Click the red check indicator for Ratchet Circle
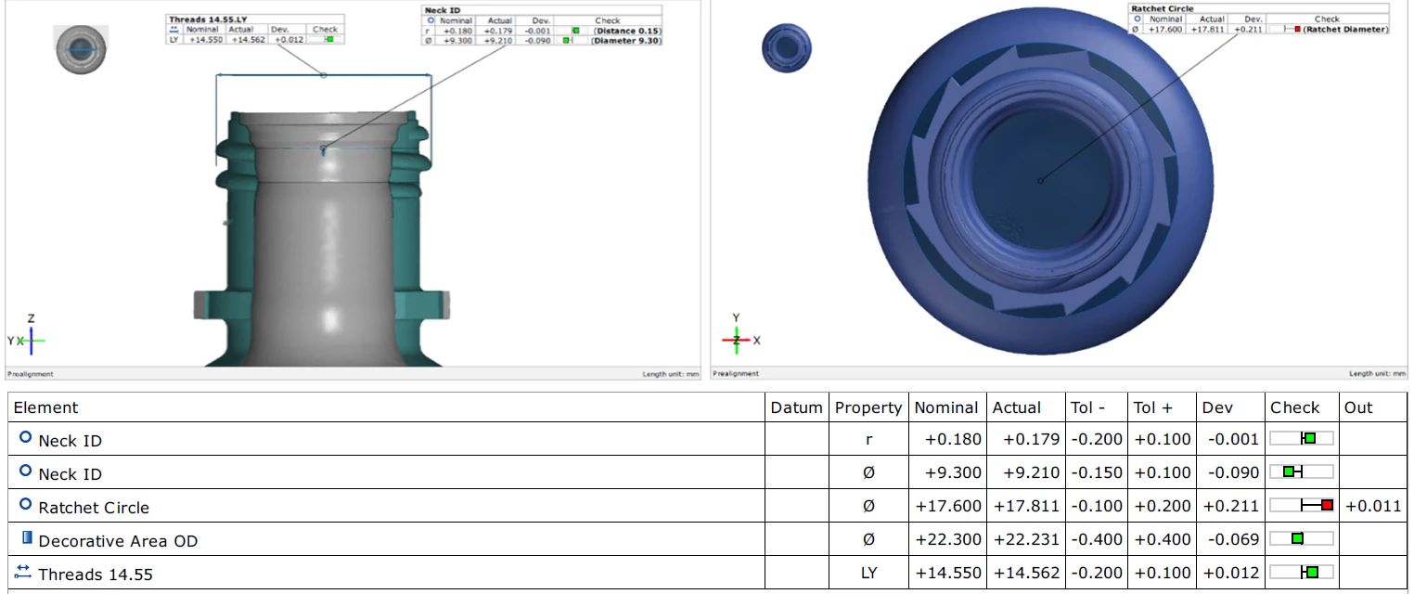The height and width of the screenshot is (594, 1414). tap(1327, 505)
